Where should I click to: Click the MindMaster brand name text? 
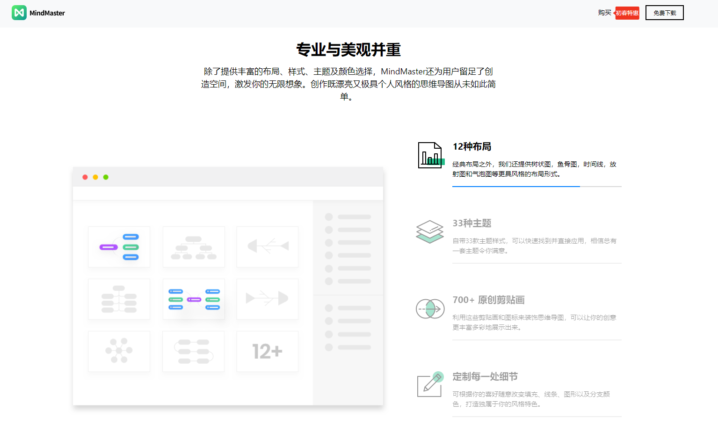pyautogui.click(x=47, y=13)
